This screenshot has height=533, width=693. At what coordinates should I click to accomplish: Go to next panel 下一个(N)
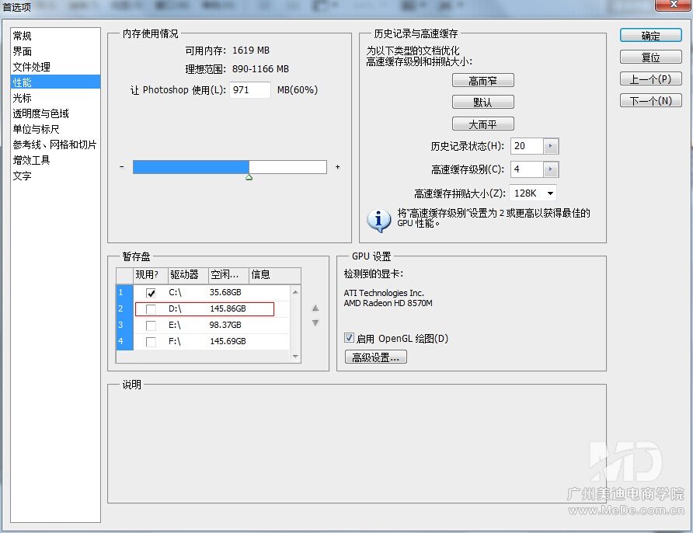pyautogui.click(x=650, y=101)
